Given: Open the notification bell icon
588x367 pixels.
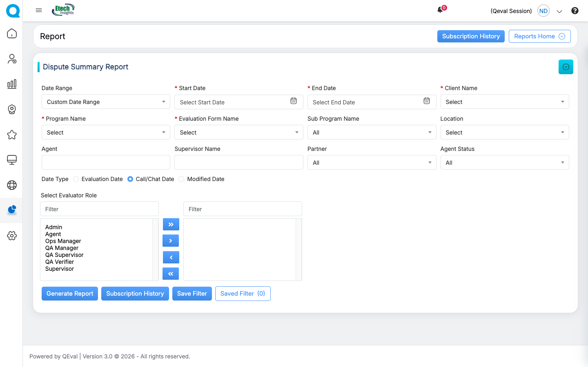Looking at the screenshot, I should tap(440, 10).
